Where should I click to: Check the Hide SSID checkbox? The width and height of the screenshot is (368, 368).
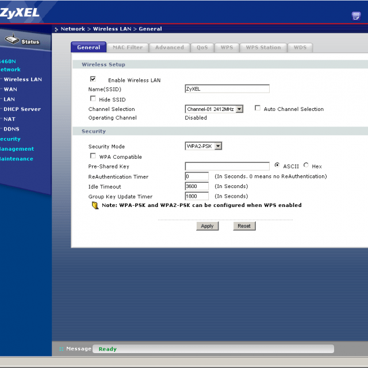click(93, 98)
